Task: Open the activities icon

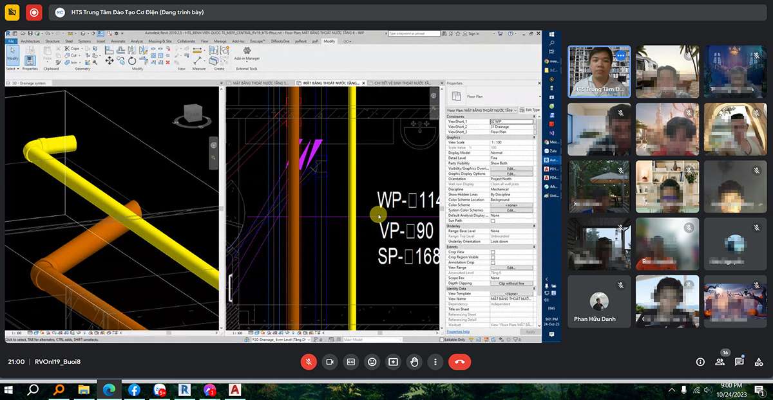Action: point(758,362)
